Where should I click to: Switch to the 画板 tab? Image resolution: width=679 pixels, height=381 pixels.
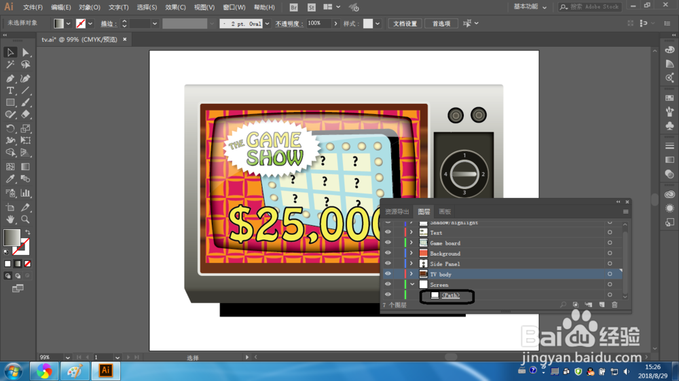[445, 212]
